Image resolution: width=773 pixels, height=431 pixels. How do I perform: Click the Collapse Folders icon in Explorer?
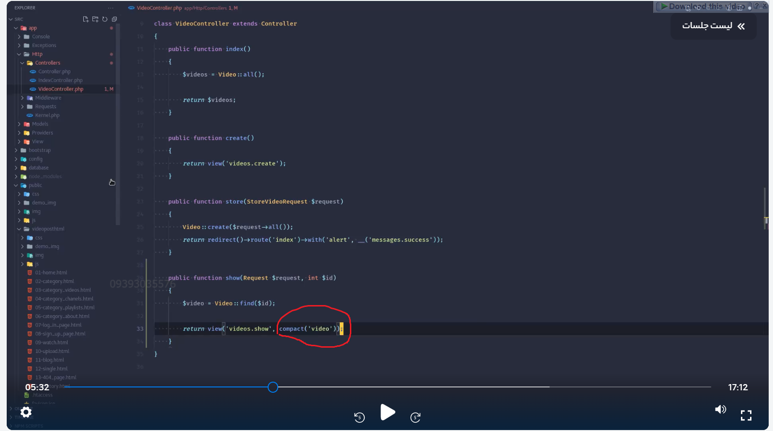tap(114, 19)
